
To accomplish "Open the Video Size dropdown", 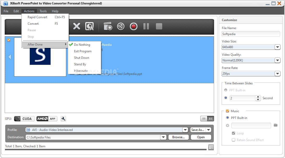I will [277, 47].
